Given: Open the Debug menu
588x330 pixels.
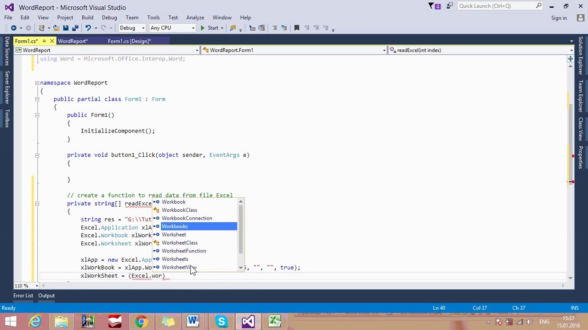Looking at the screenshot, I should tap(109, 17).
